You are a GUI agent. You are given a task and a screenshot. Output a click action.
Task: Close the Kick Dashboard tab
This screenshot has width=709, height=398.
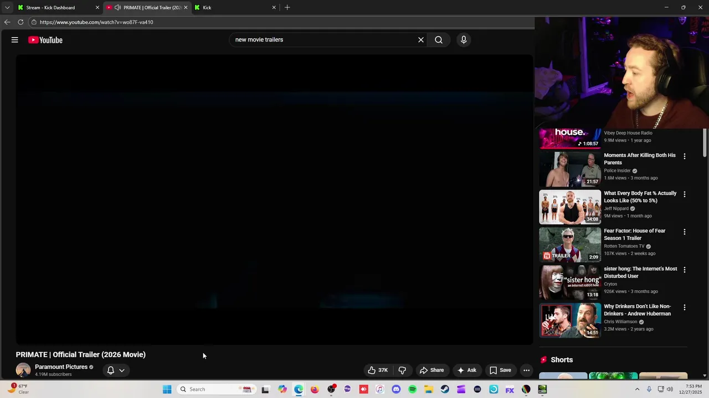tap(97, 8)
